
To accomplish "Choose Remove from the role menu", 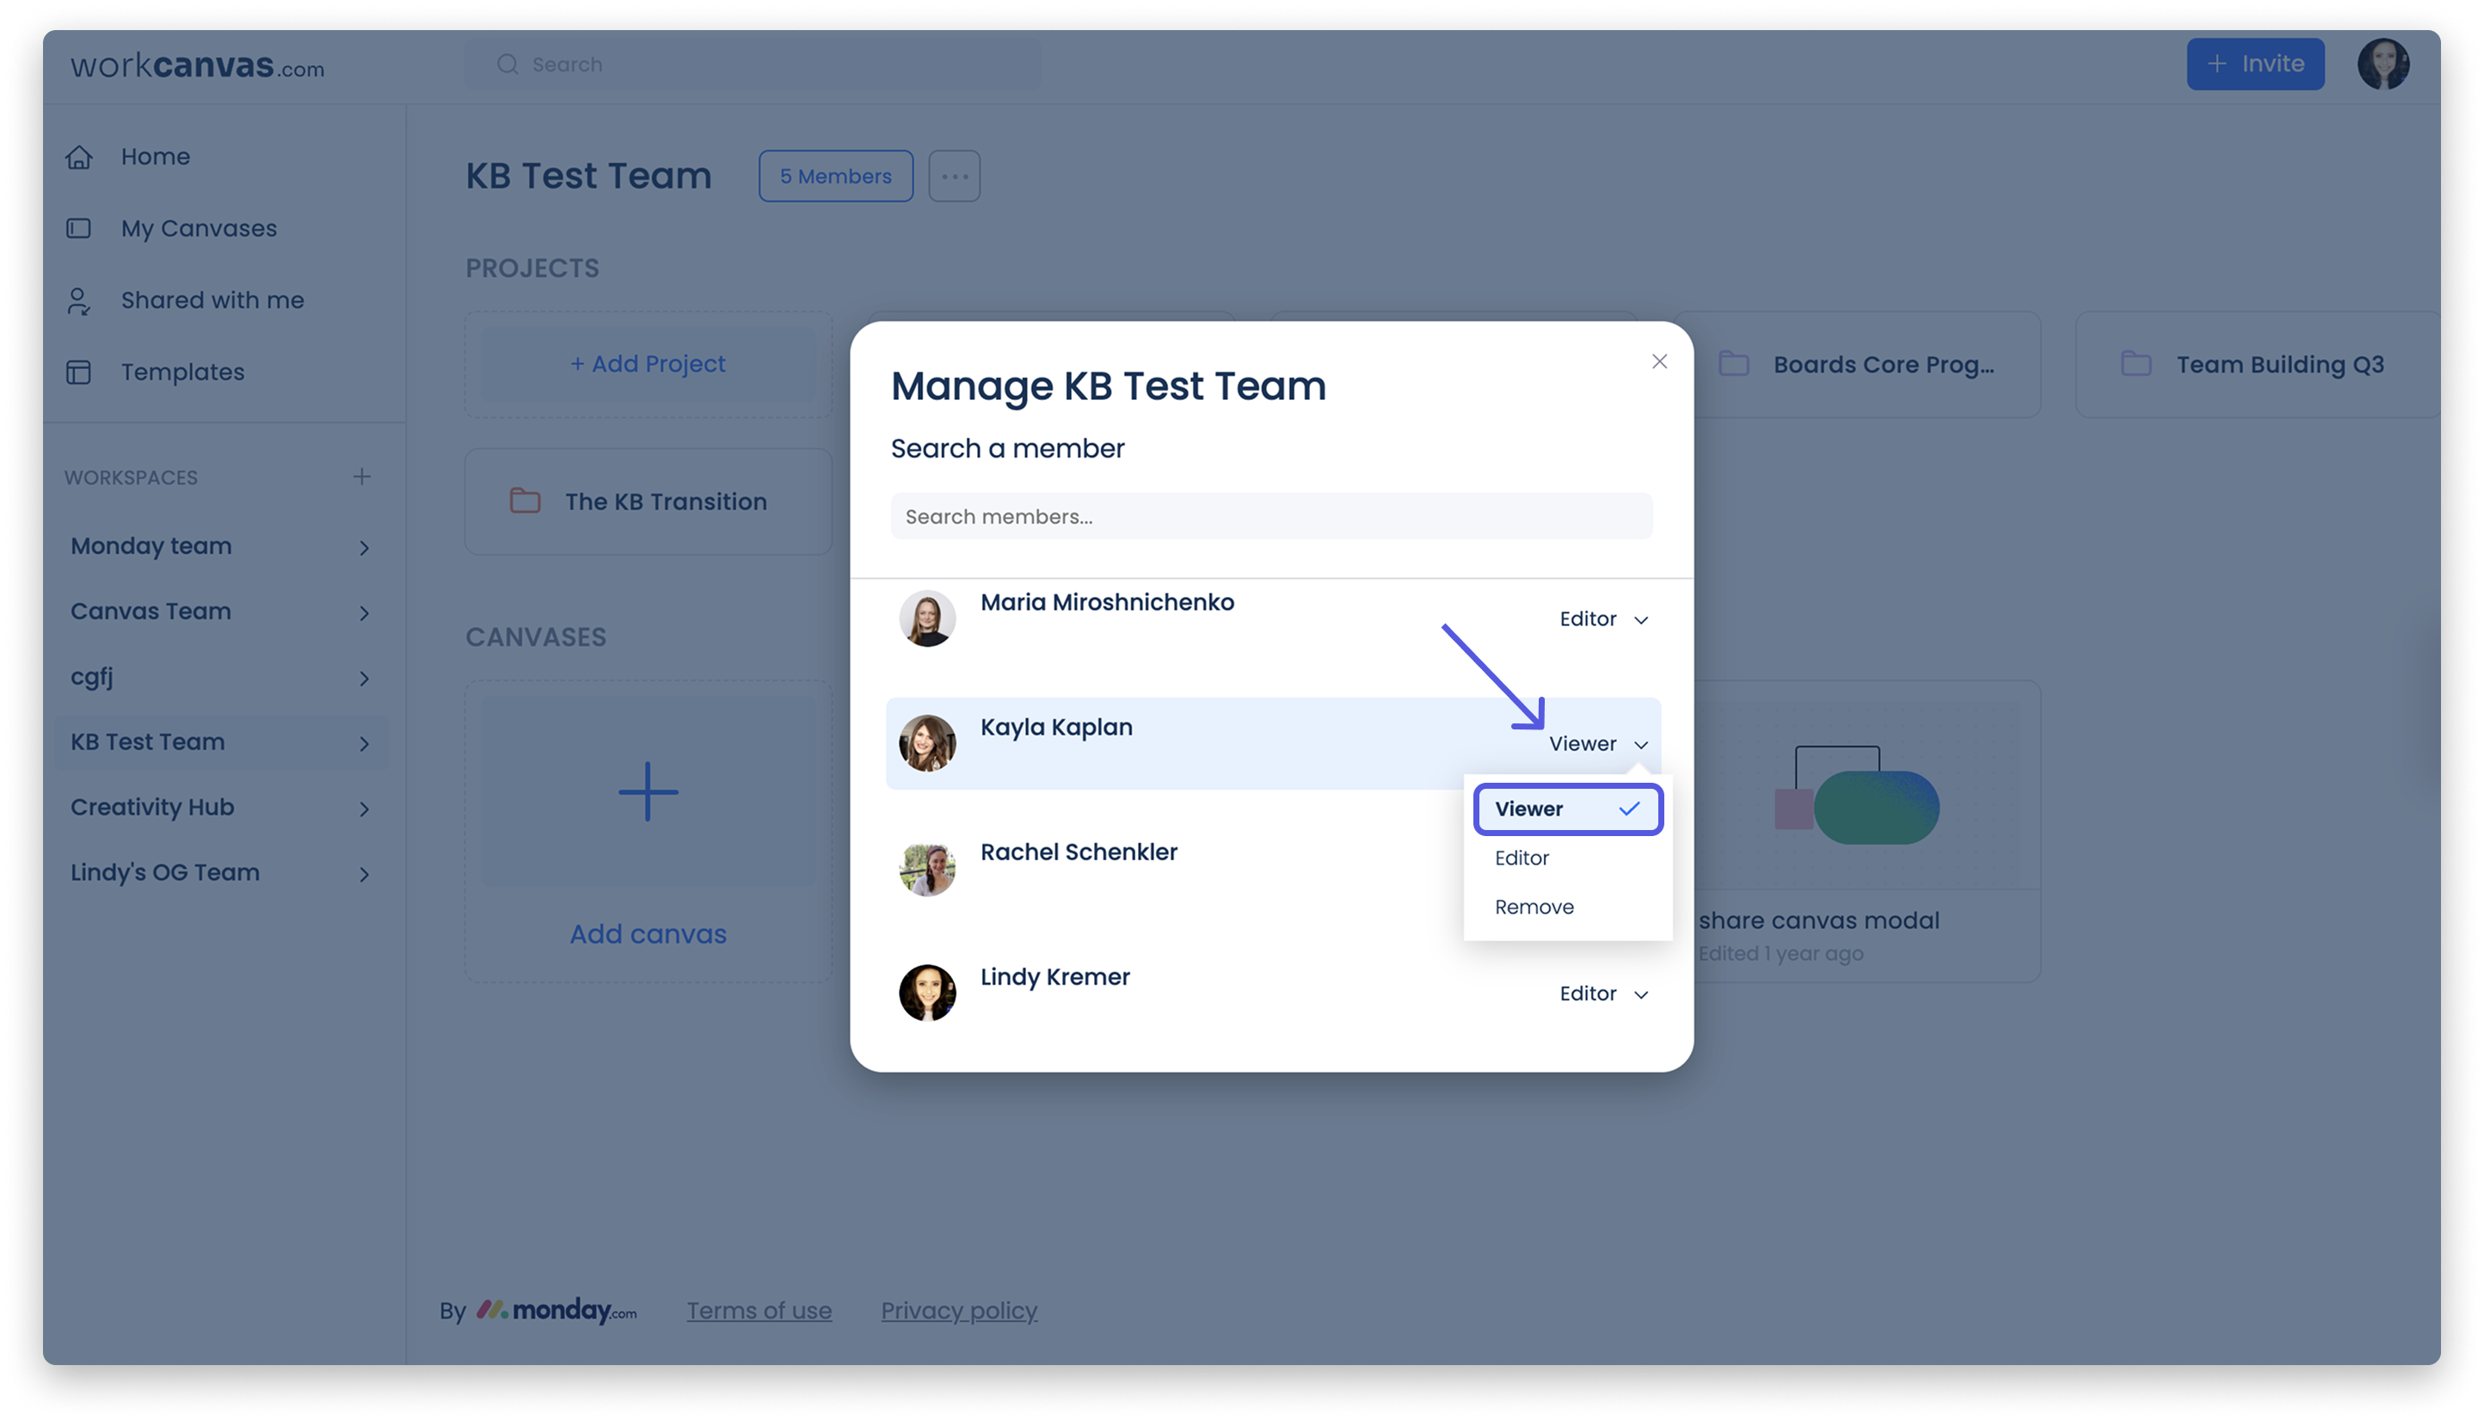I will (1567, 907).
